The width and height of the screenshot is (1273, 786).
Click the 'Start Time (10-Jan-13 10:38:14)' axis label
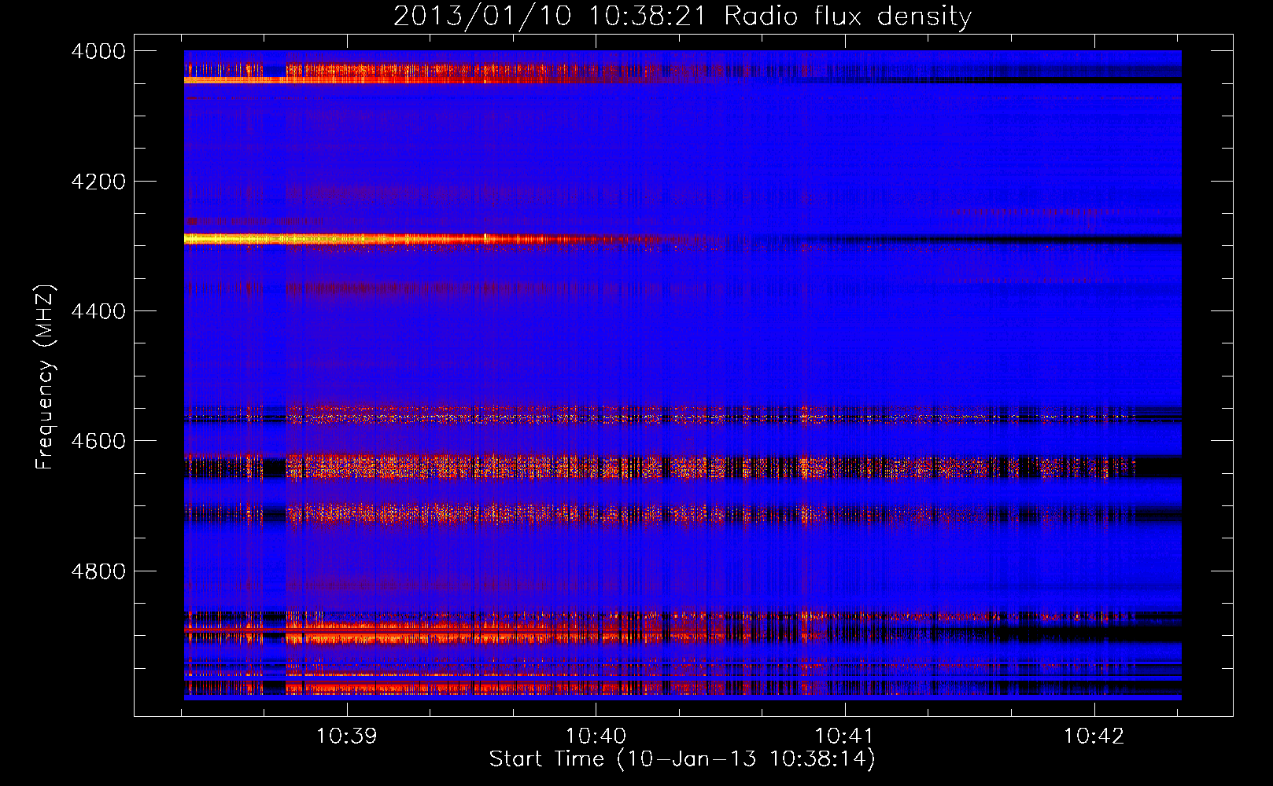pos(682,759)
